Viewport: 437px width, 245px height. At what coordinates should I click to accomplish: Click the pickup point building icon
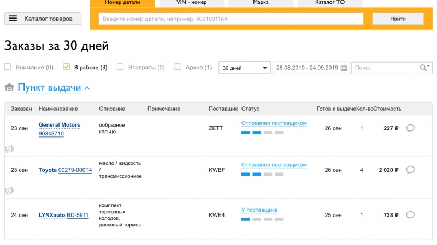click(9, 87)
